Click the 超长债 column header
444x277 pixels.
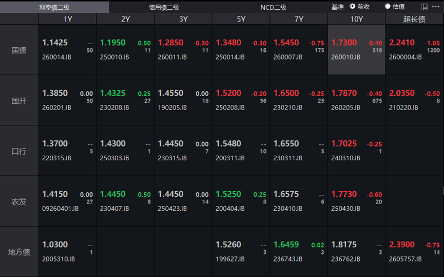(x=414, y=19)
